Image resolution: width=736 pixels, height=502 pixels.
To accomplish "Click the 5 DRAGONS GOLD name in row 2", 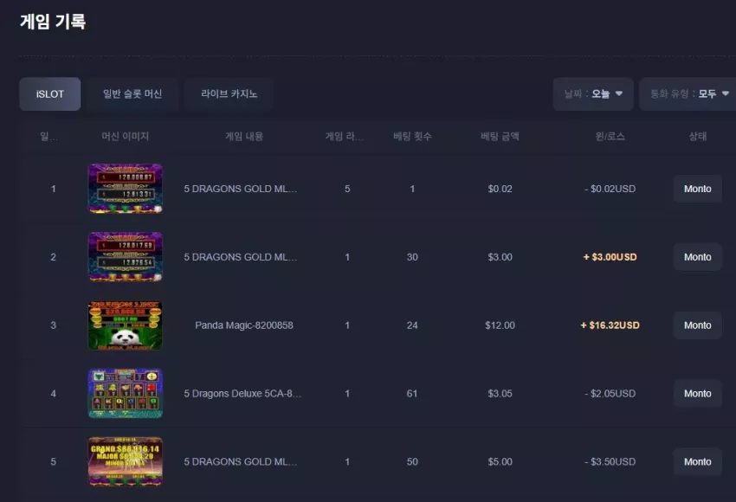I will (241, 257).
